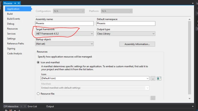198x111 pixels.
Task: Browse for an icon file
Action: pyautogui.click(x=153, y=79)
